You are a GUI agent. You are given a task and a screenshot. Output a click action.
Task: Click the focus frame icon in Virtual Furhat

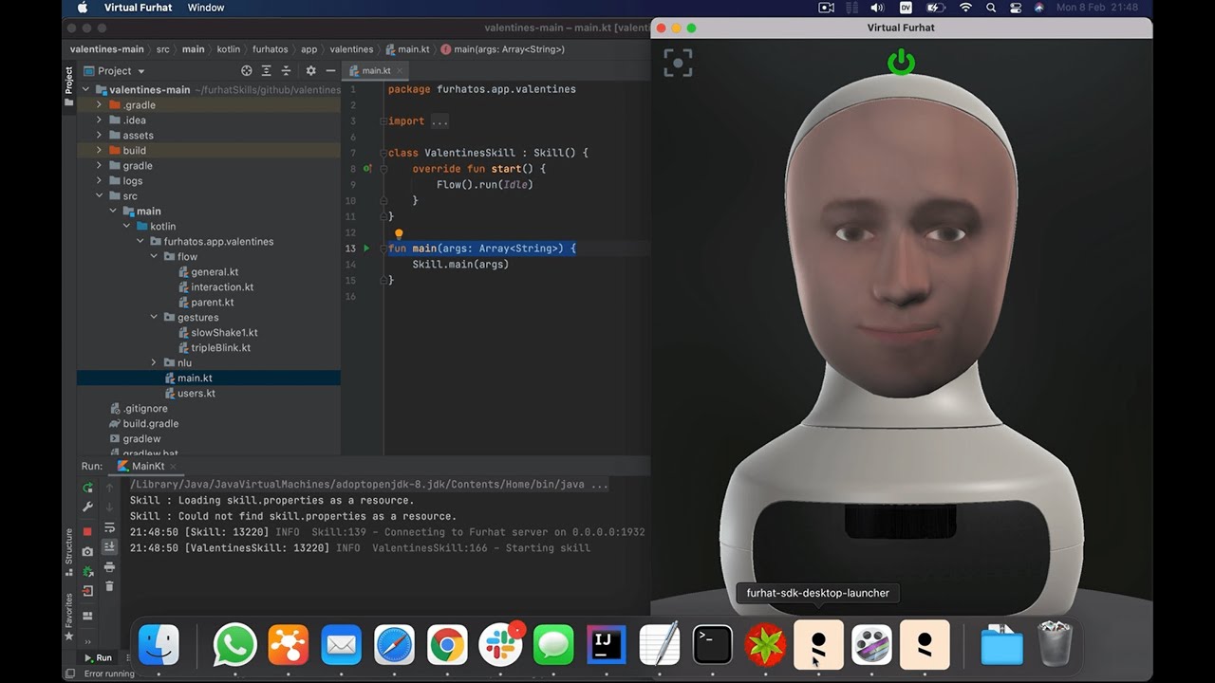(x=678, y=64)
